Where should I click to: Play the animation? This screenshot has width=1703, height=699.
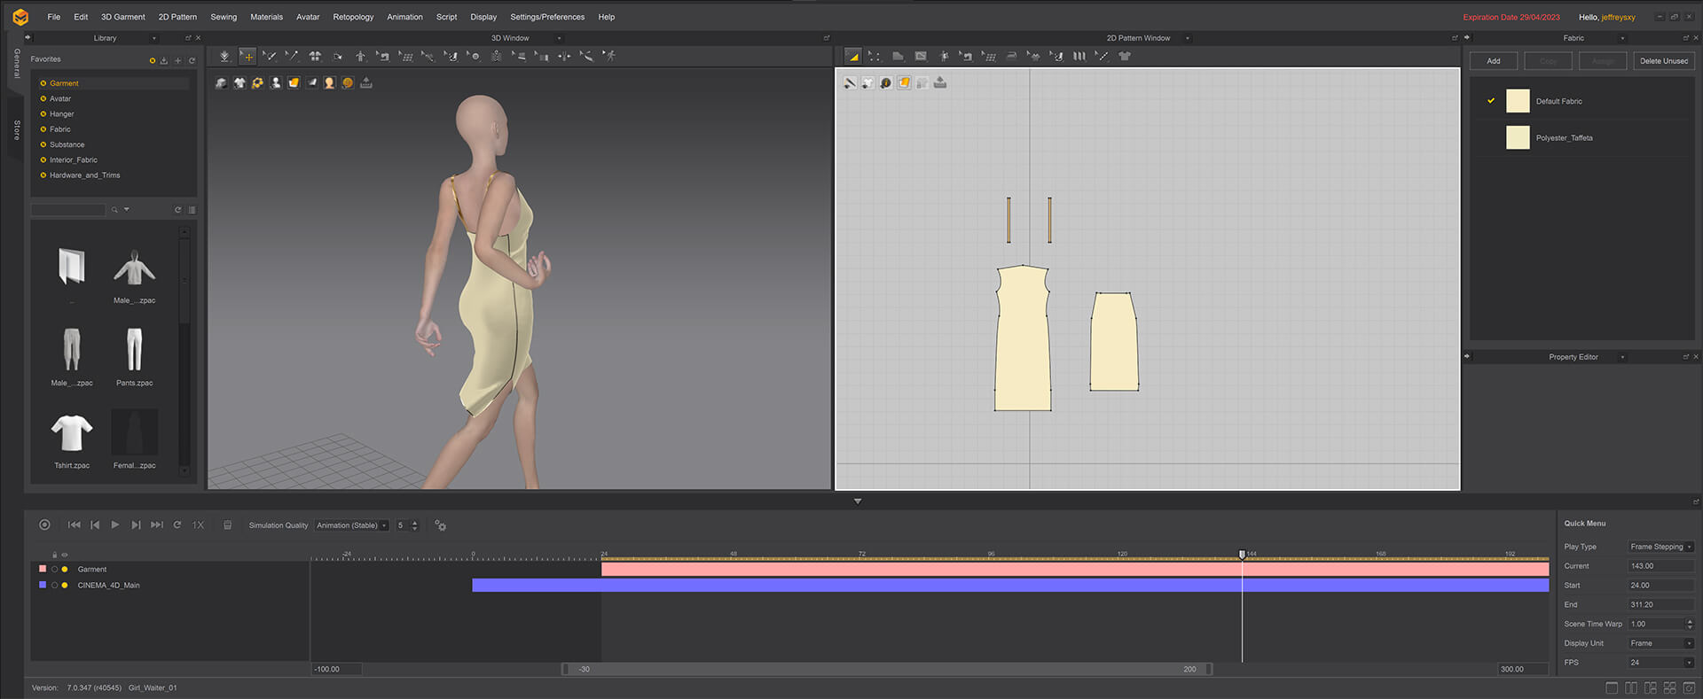click(x=114, y=524)
